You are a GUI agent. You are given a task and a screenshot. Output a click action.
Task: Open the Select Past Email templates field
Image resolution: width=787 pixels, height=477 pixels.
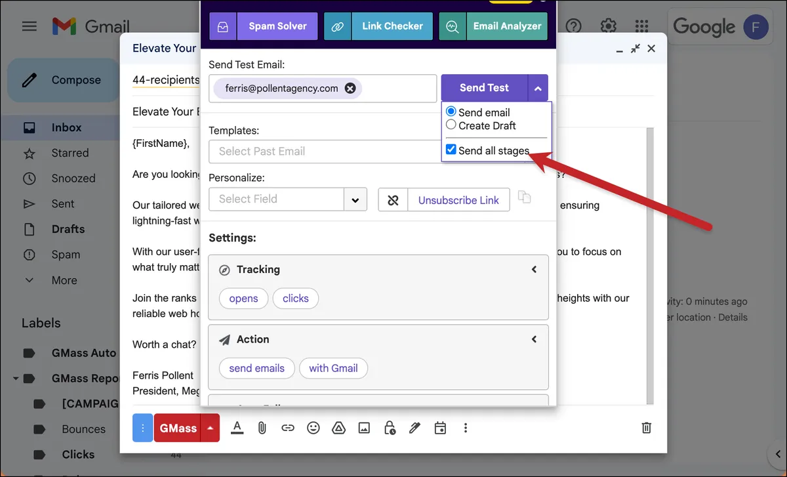325,152
